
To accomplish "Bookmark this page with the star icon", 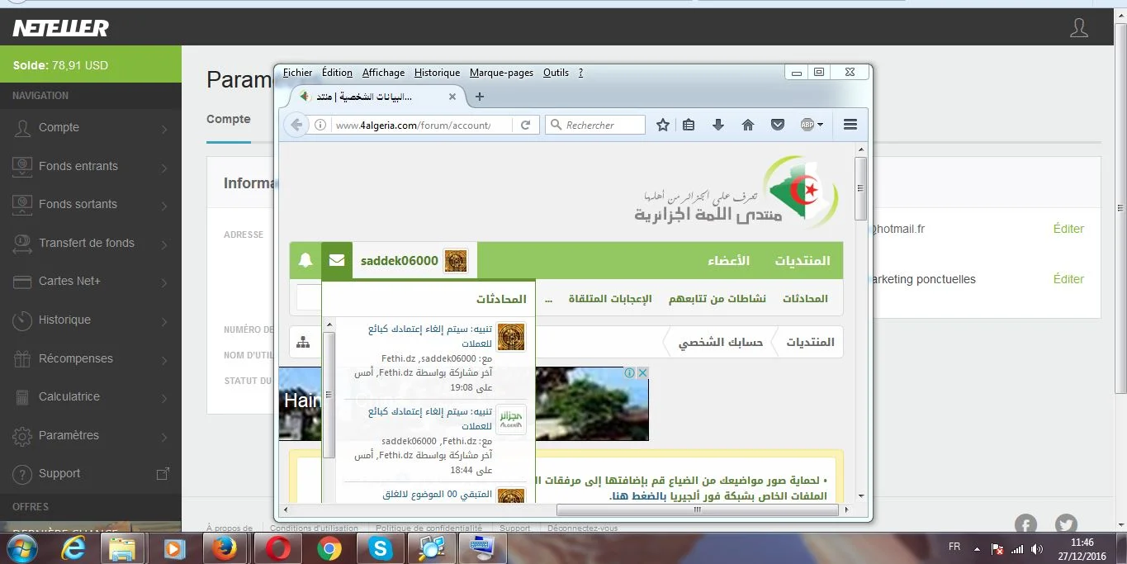I will coord(662,125).
